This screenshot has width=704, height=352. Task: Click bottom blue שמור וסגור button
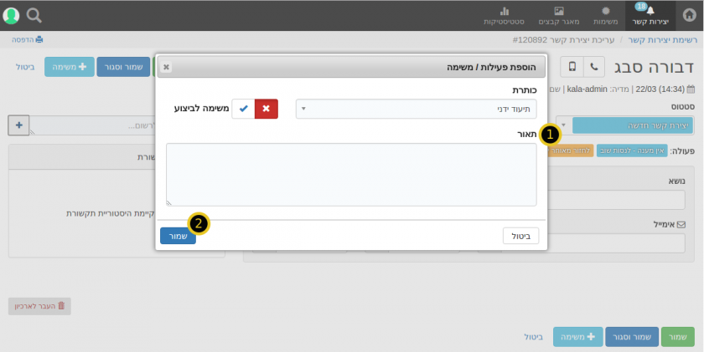632,337
